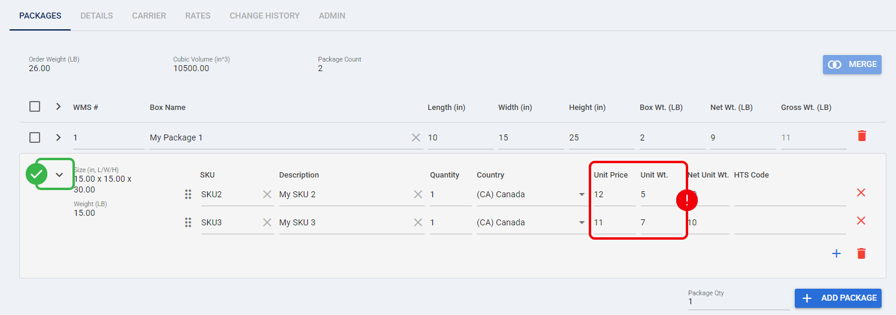Grab the drag handle for the SKU2 row

pos(188,194)
